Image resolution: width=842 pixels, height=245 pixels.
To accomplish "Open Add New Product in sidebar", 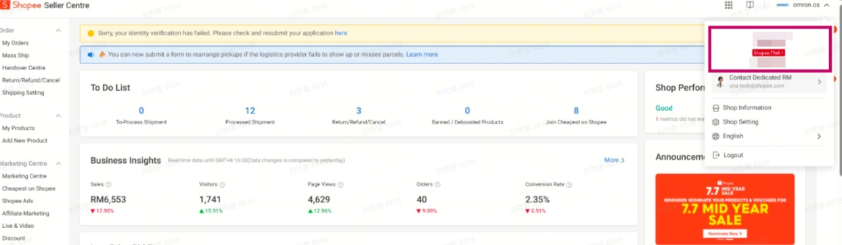I will 25,140.
